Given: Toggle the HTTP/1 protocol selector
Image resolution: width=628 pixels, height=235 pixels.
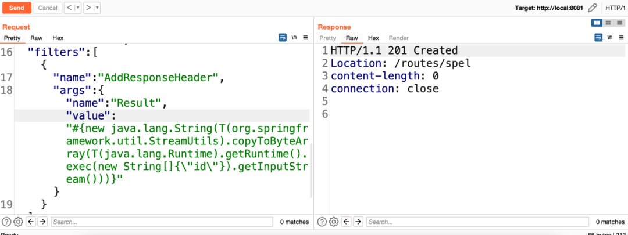Looking at the screenshot, I should 615,8.
